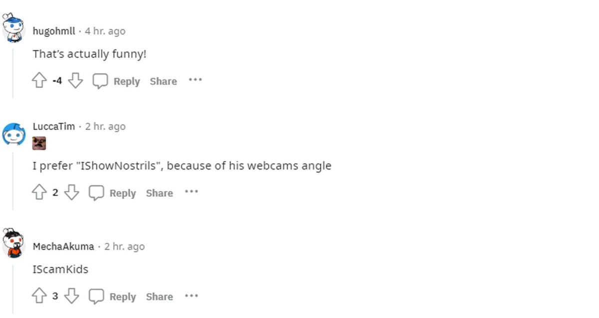Viewport: 599px width, 318px height.
Task: Upvote hugohmll's comment
Action: coord(39,81)
